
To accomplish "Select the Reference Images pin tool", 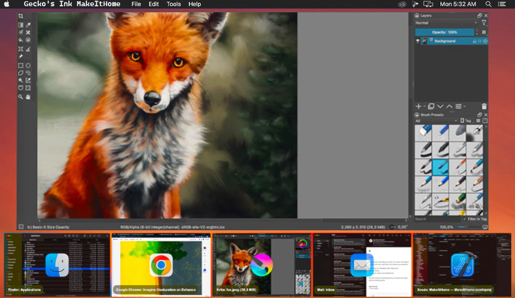I will (x=21, y=57).
